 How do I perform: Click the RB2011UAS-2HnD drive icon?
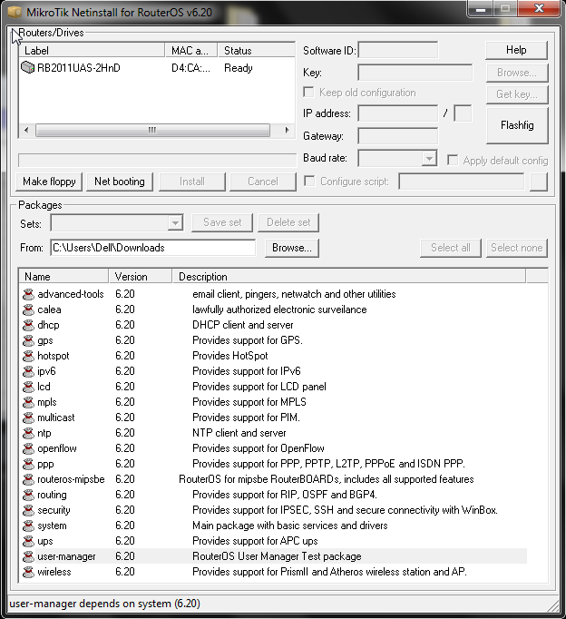tap(27, 67)
